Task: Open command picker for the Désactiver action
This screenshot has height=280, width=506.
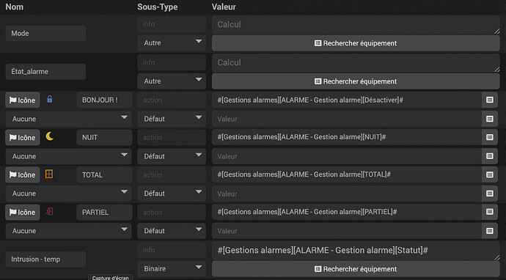Action: point(490,100)
